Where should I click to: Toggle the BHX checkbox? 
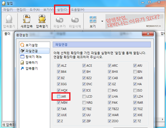coord(110,72)
